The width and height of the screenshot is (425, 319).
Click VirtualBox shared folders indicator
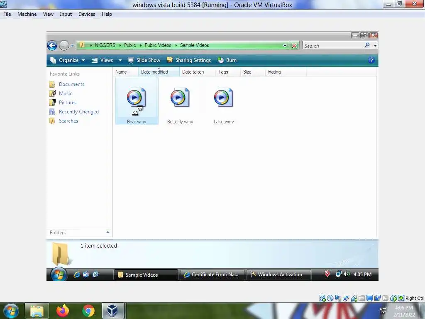[361, 298]
